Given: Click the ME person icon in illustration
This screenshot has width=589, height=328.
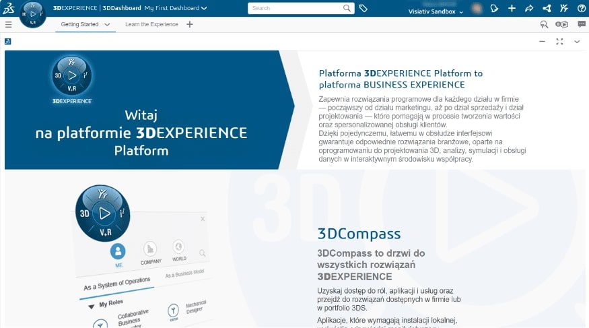Looking at the screenshot, I should tap(118, 251).
